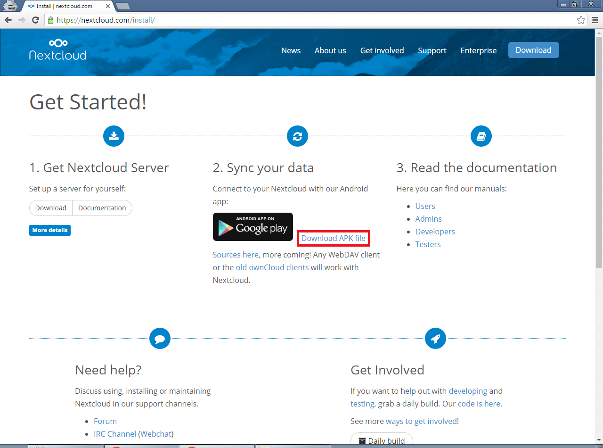Open the Forum link
The width and height of the screenshot is (603, 448).
click(x=105, y=421)
